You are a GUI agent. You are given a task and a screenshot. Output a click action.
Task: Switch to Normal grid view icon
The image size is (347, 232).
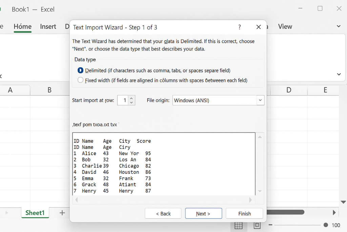point(239,225)
